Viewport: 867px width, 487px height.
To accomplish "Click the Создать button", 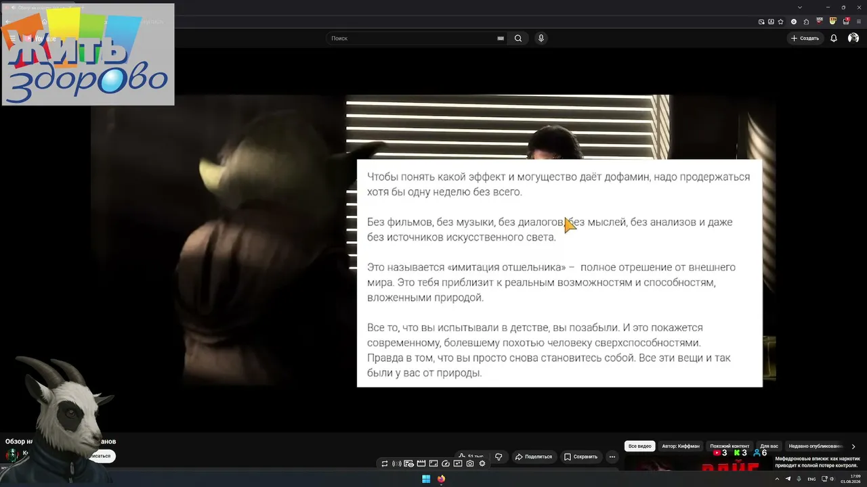I will [805, 39].
